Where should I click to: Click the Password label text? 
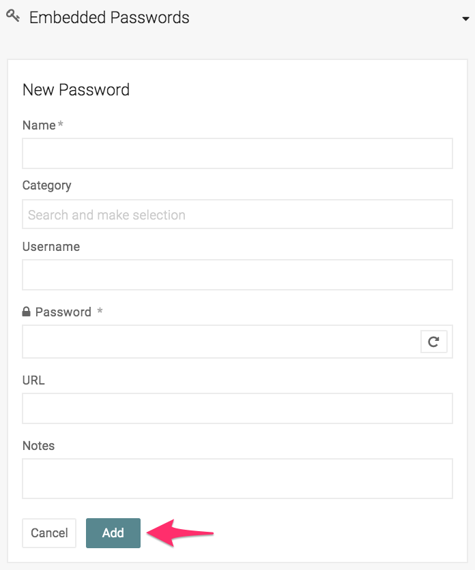coord(63,312)
